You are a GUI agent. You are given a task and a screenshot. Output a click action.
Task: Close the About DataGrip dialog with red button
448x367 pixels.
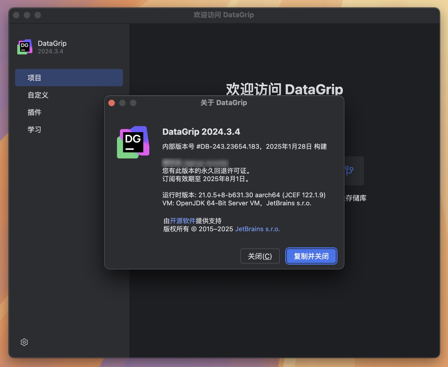point(112,103)
